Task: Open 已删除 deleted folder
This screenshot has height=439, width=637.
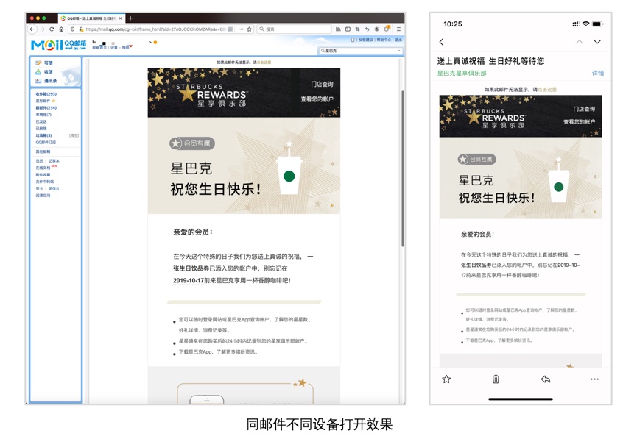Action: (41, 128)
